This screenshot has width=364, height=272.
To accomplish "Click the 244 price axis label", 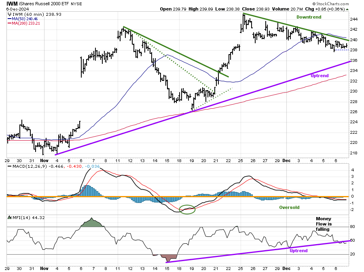I will [353, 19].
